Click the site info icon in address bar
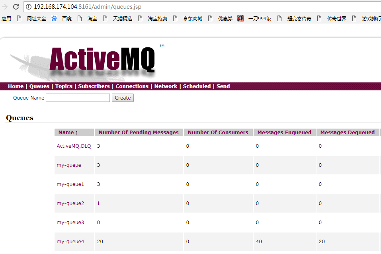Screen dimensions: 381x254 tap(29, 7)
